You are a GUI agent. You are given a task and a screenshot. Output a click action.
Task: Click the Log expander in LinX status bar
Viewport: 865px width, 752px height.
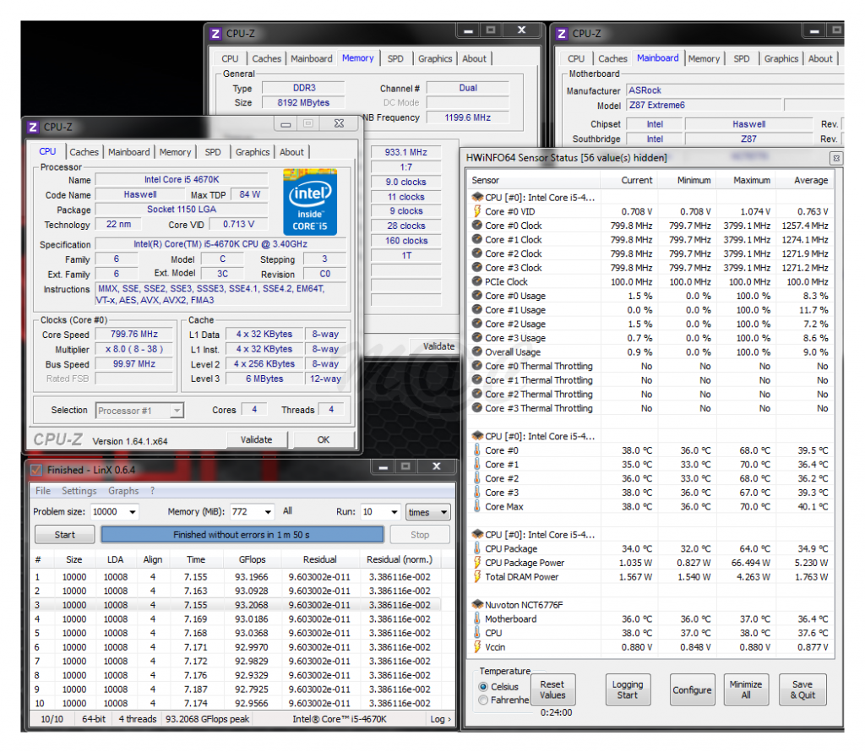(x=440, y=719)
